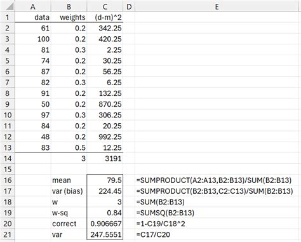
Task: Click the 'weights' header cell
Action: (x=69, y=17)
